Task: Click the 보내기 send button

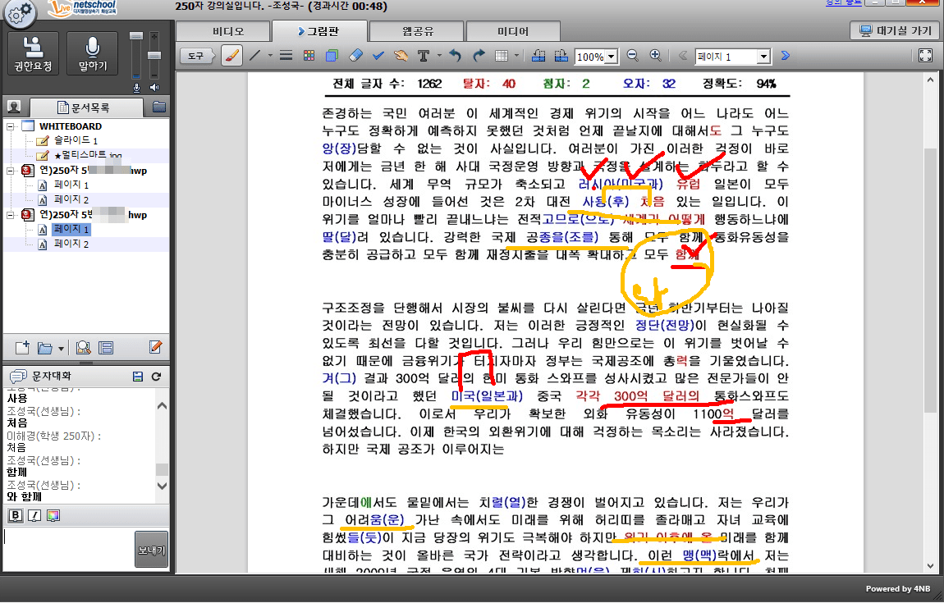Action: pos(151,549)
